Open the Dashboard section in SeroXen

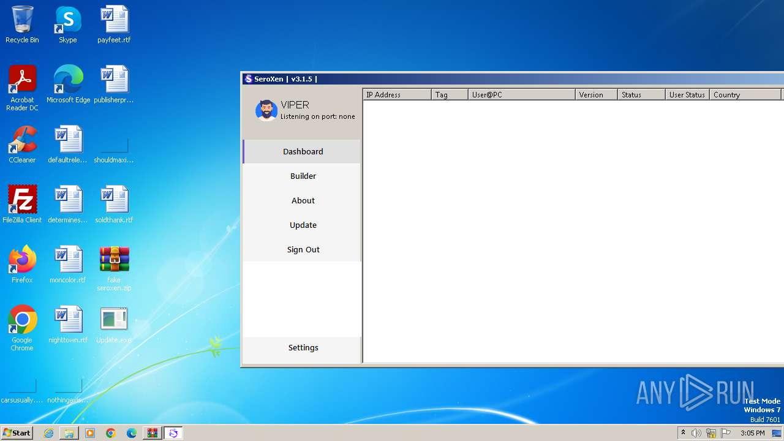tap(303, 151)
